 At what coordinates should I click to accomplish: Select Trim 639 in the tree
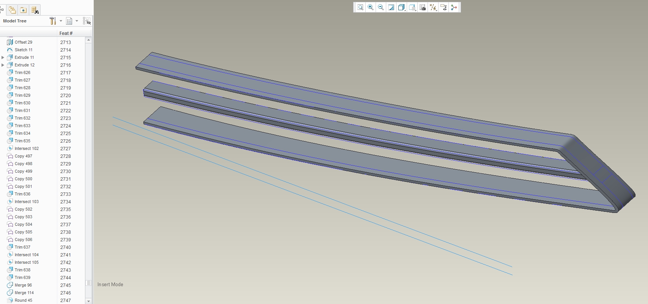22,277
